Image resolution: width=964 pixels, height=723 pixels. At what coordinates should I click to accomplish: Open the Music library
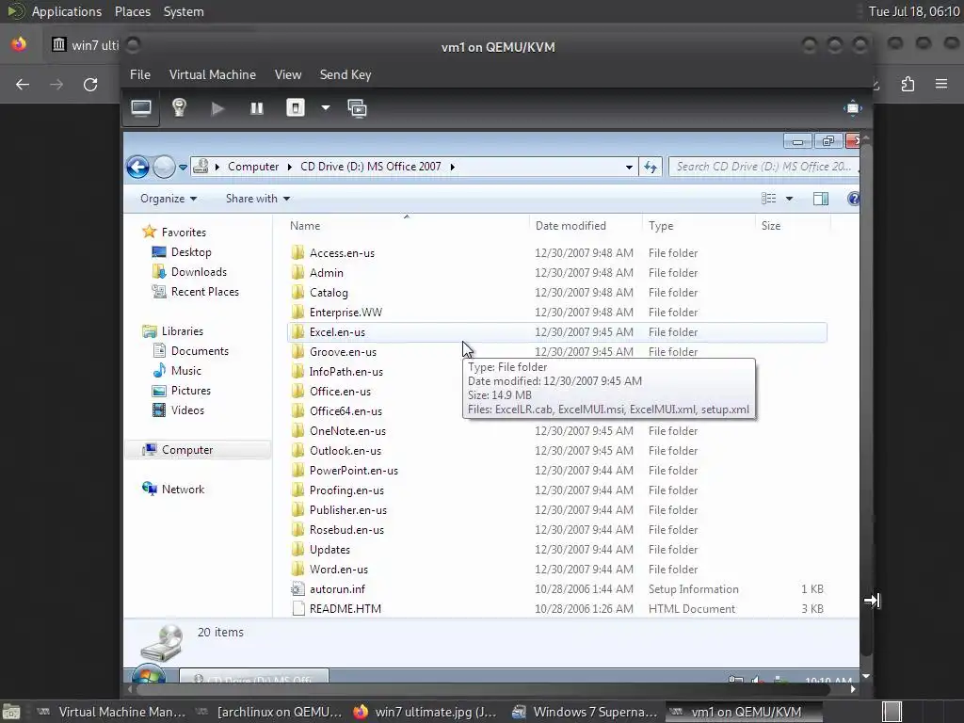(x=185, y=371)
